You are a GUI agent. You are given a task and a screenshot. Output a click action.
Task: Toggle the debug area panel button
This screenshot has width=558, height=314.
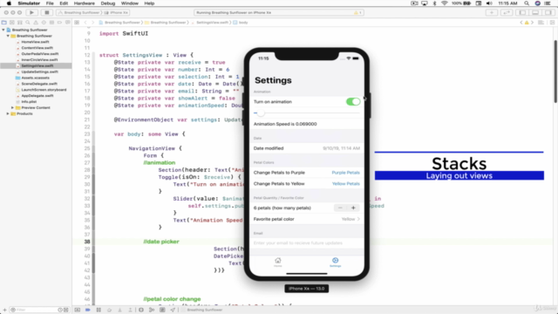pyautogui.click(x=535, y=12)
